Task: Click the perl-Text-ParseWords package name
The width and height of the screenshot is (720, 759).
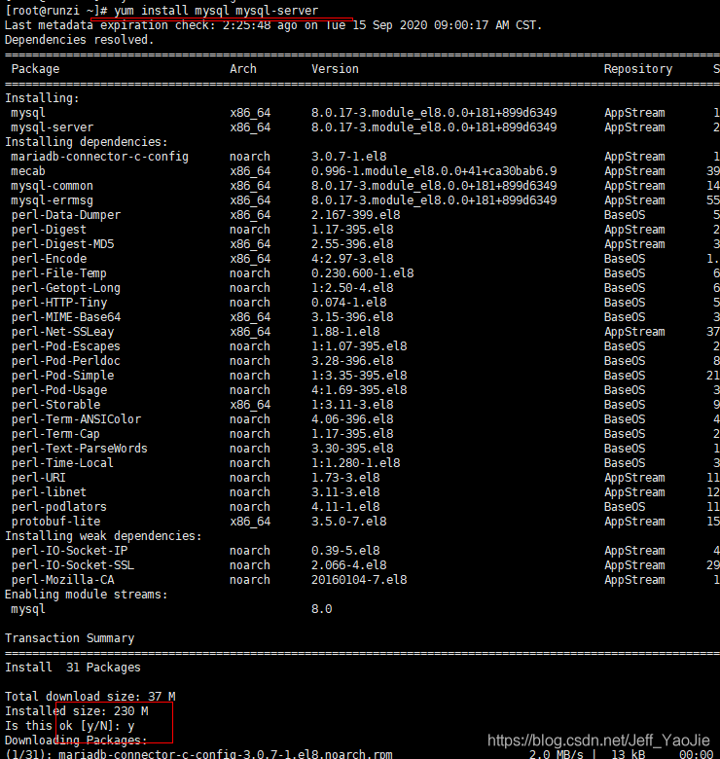Action: pos(80,449)
